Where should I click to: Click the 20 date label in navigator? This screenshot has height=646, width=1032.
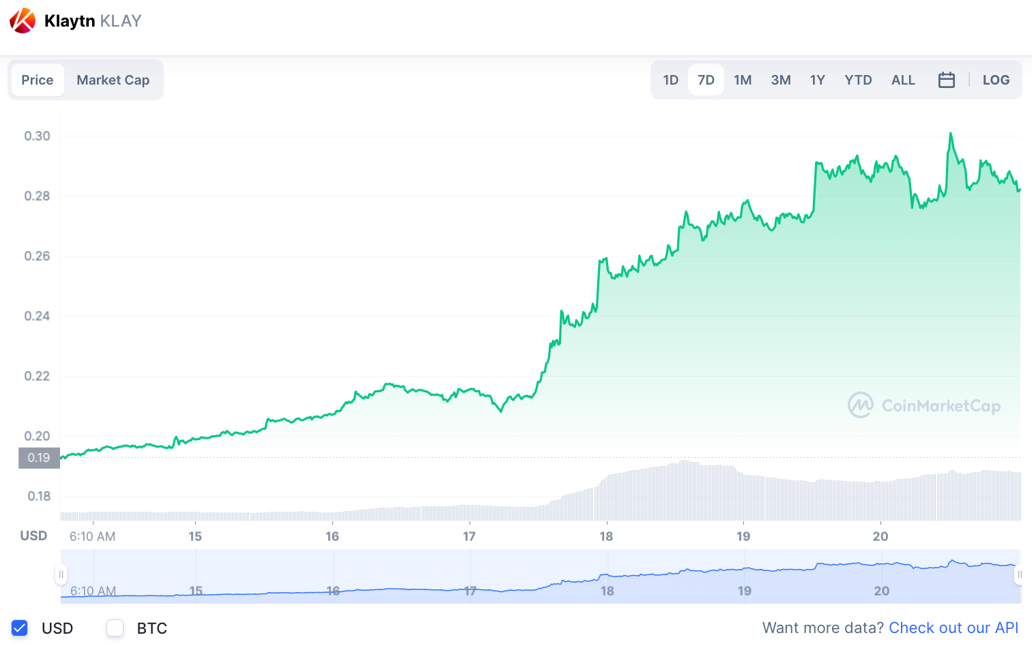(882, 591)
